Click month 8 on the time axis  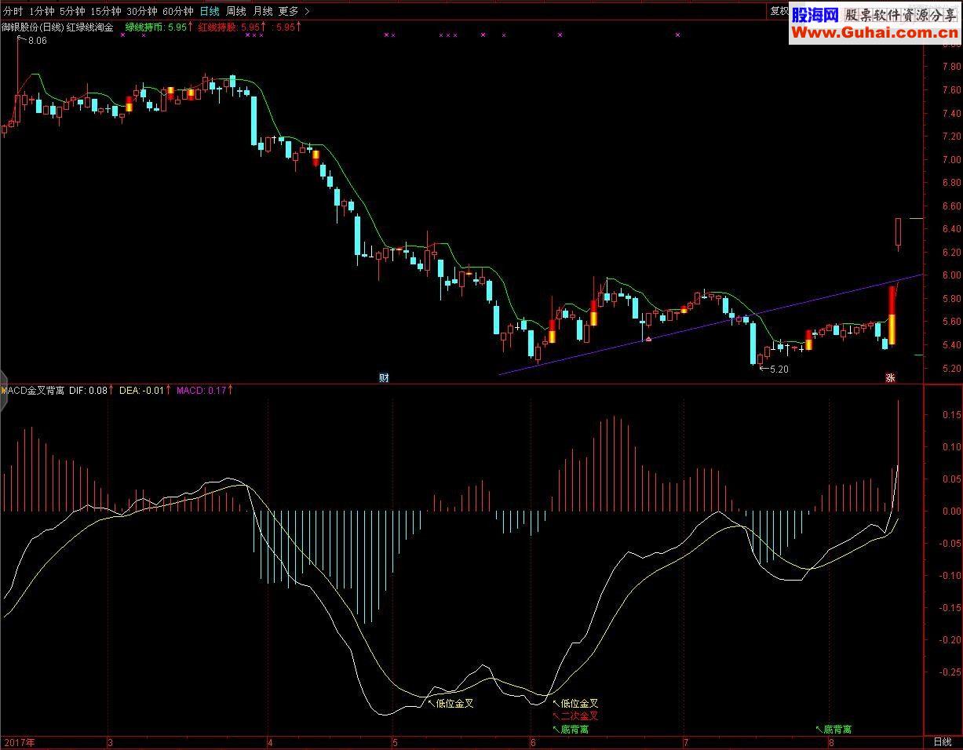(x=830, y=742)
